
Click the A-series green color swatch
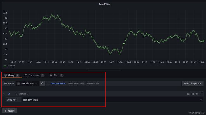tap(5, 66)
